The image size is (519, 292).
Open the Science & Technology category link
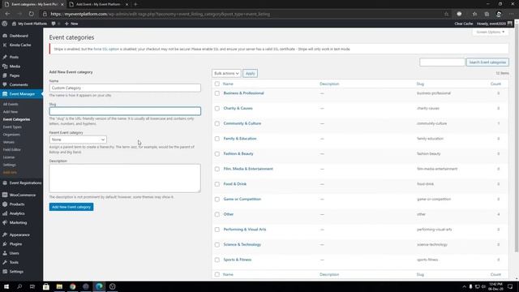[x=242, y=245]
